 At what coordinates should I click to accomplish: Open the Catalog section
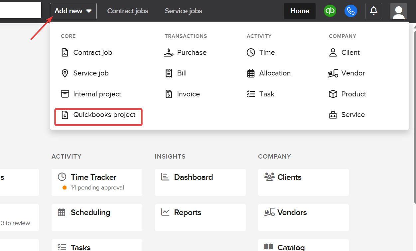point(292,247)
